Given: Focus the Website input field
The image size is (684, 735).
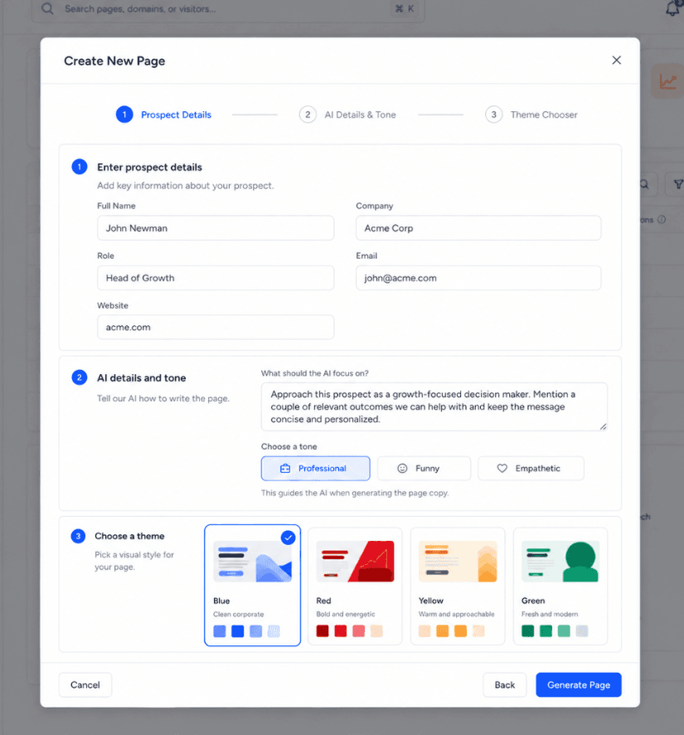Looking at the screenshot, I should point(216,327).
